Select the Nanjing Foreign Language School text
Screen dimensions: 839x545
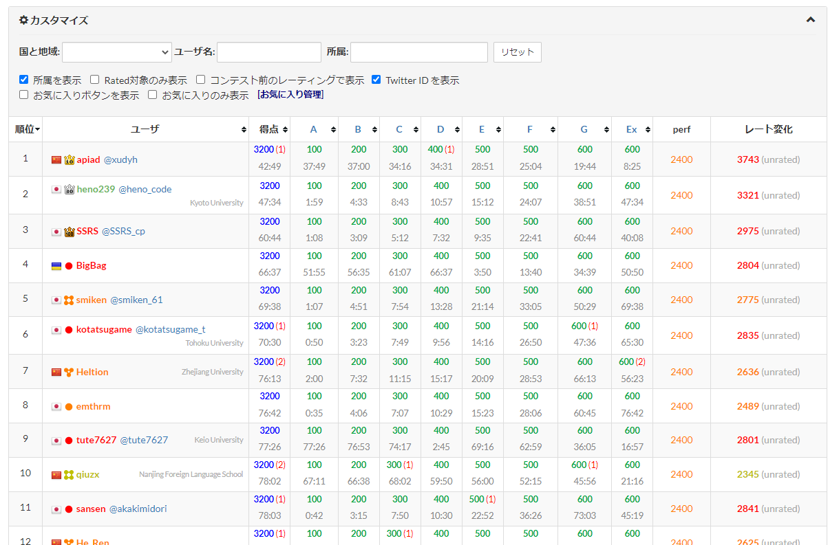click(191, 474)
